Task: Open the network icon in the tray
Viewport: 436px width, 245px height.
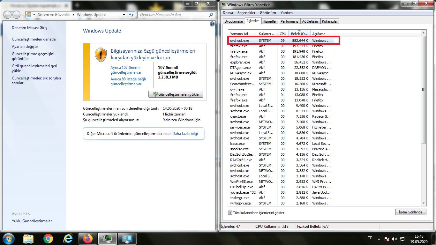Action: 402,239
